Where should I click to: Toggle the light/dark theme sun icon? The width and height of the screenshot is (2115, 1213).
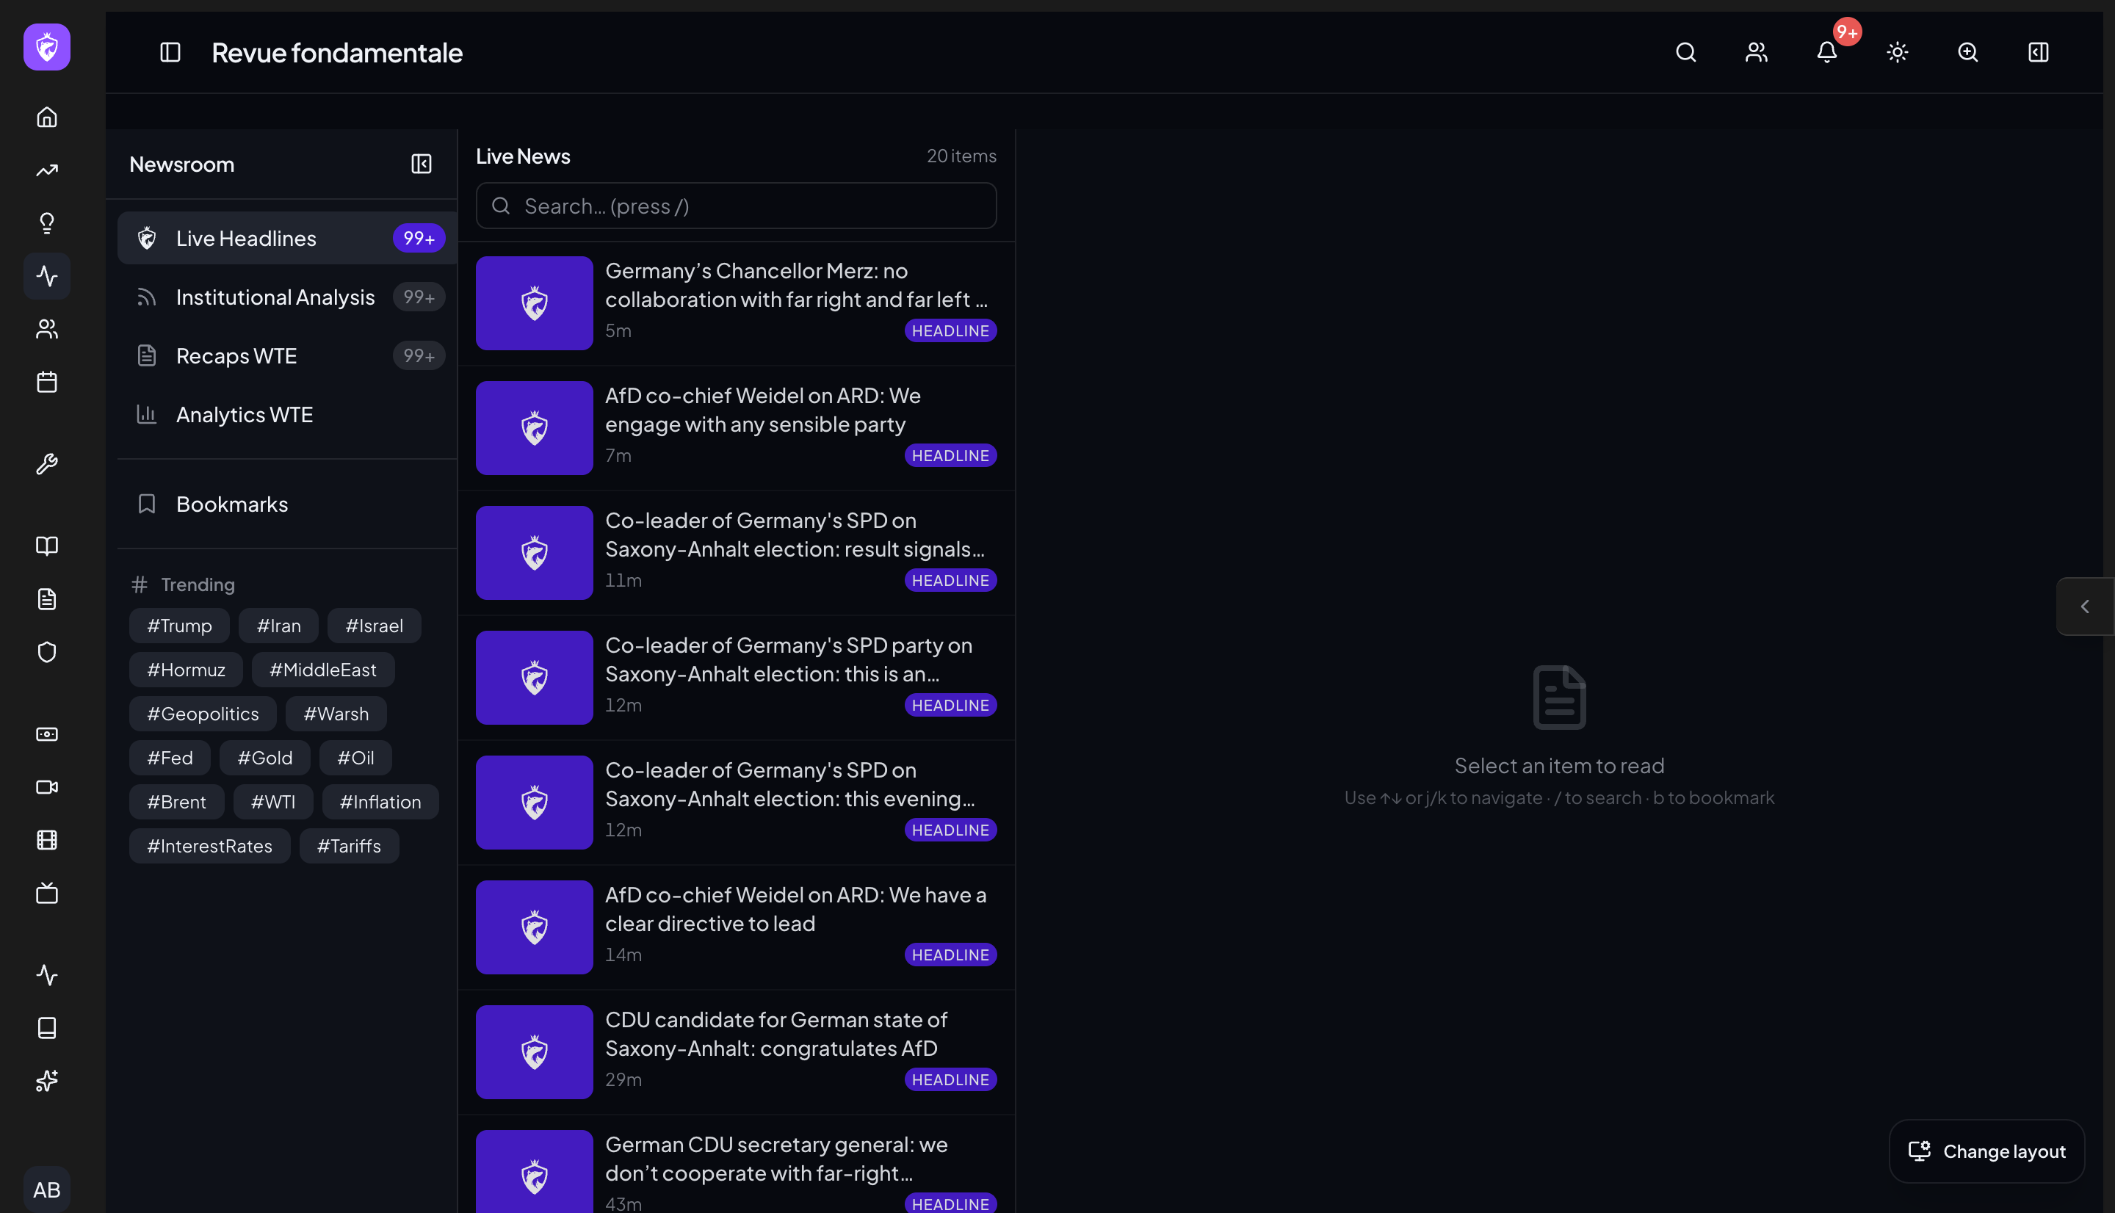coord(1897,52)
